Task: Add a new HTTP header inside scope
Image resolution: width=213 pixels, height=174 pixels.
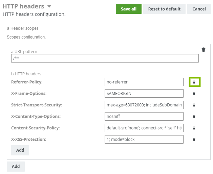Action: coord(20,150)
